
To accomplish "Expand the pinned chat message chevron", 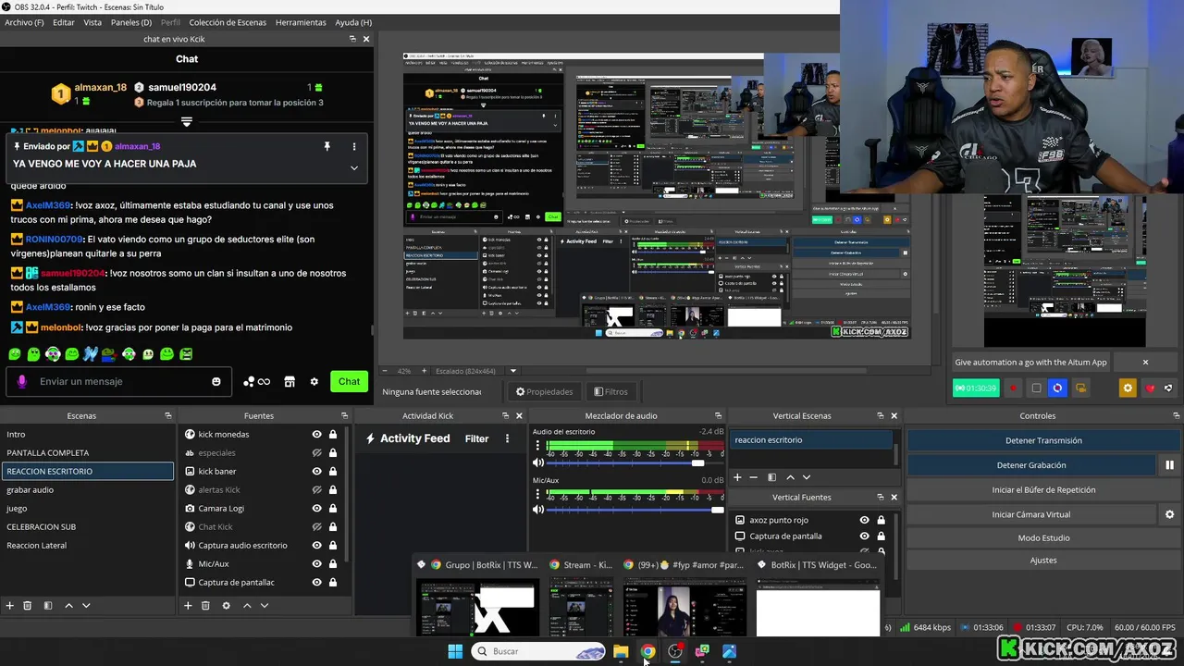I will (x=353, y=168).
